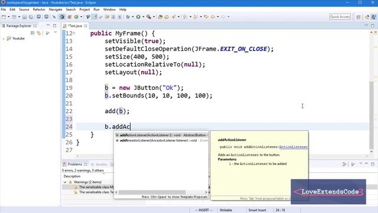The height and width of the screenshot is (213, 378).
Task: Select the addAncestorListener proposal in autocomplete list
Action: tap(161, 140)
